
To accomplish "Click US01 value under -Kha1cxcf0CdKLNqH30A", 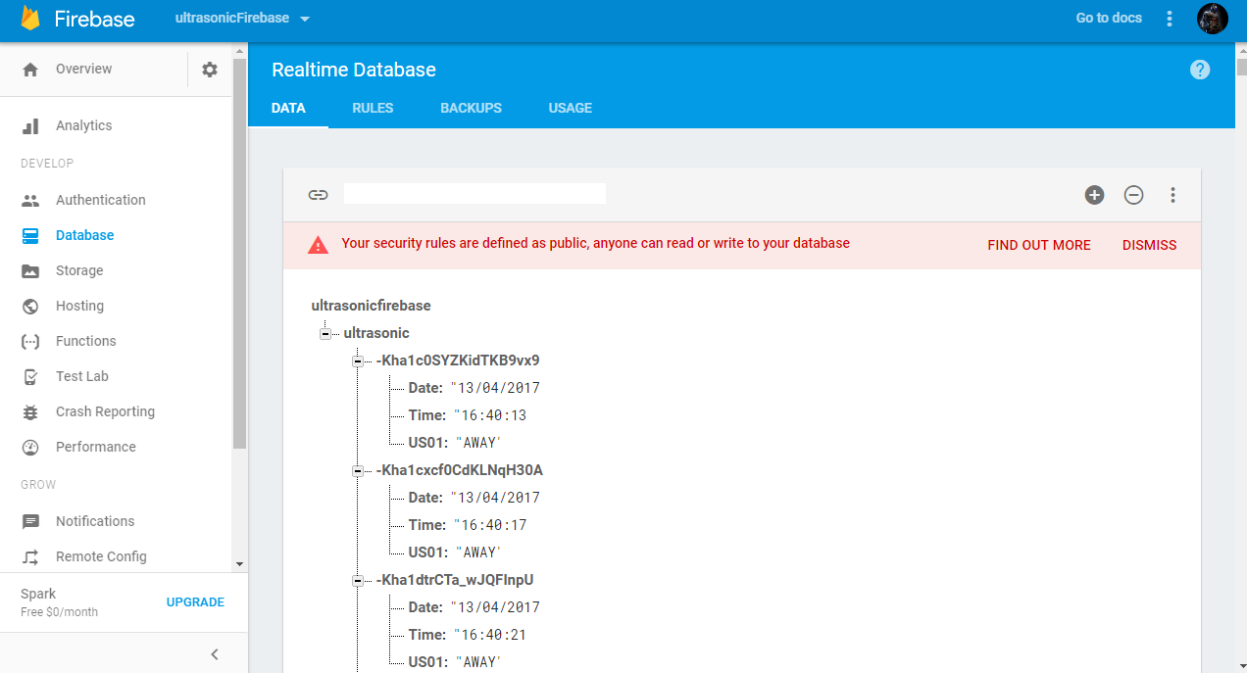I will point(478,553).
